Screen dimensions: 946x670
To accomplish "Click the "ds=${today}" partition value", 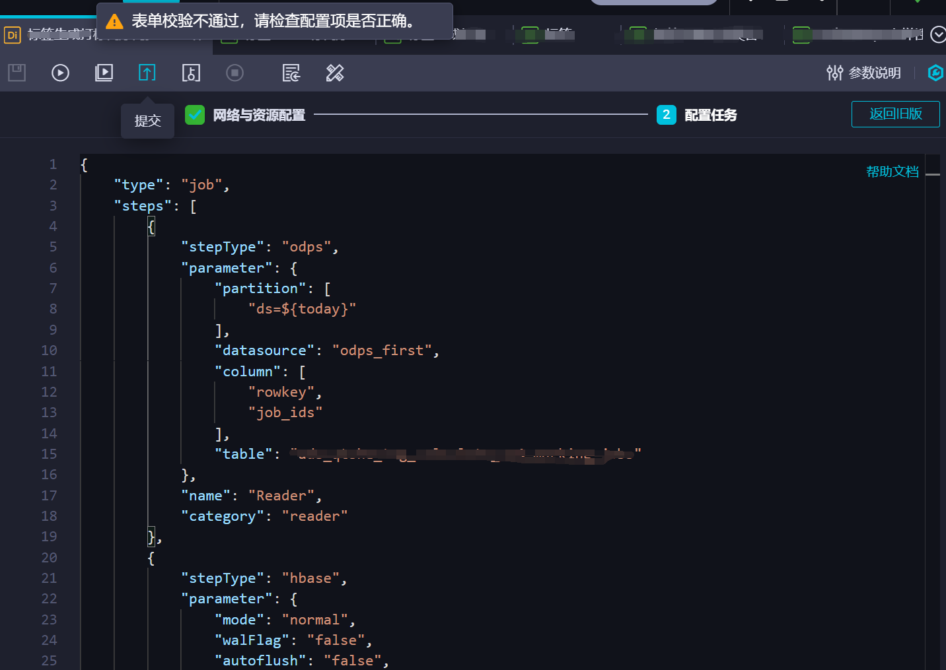I will (302, 309).
